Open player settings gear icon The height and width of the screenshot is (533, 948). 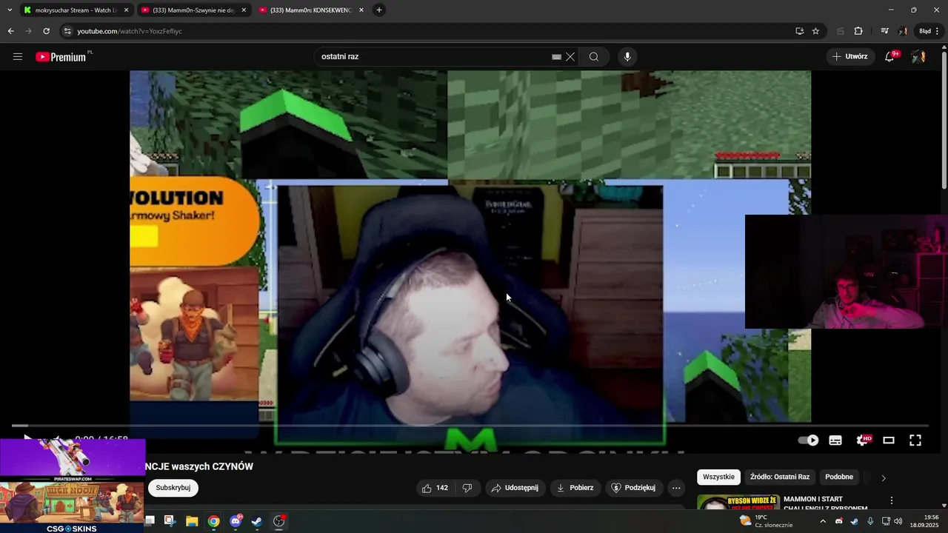pyautogui.click(x=863, y=440)
